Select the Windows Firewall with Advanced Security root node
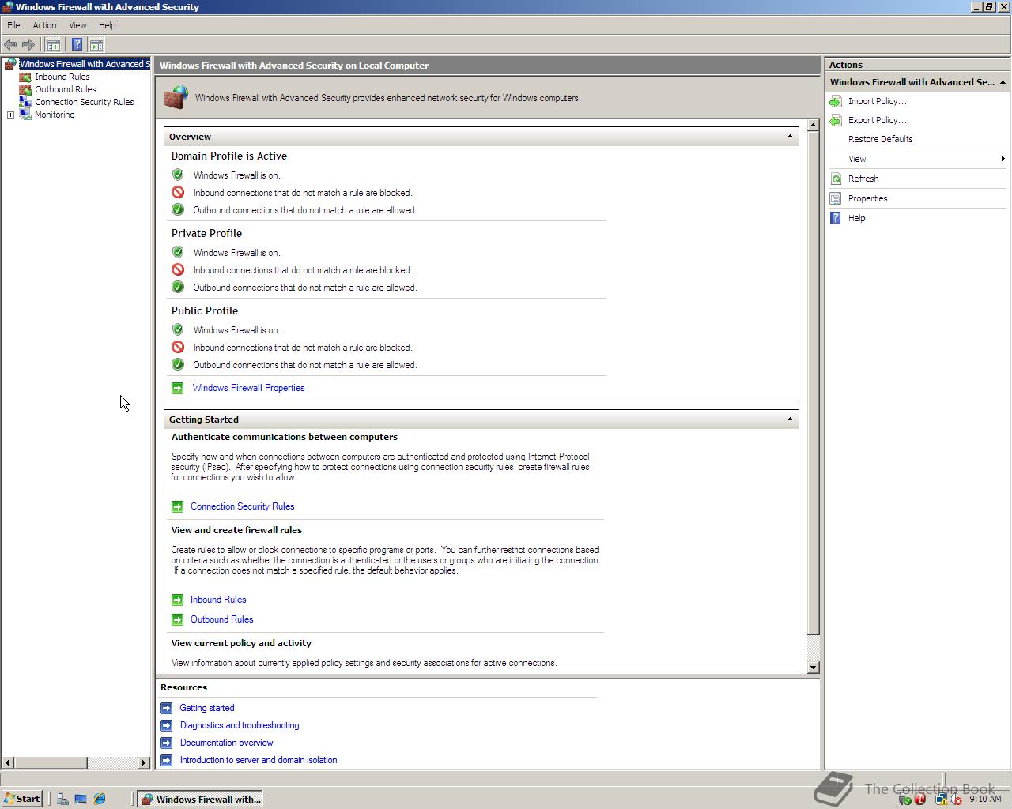This screenshot has height=809, width=1012. [84, 64]
